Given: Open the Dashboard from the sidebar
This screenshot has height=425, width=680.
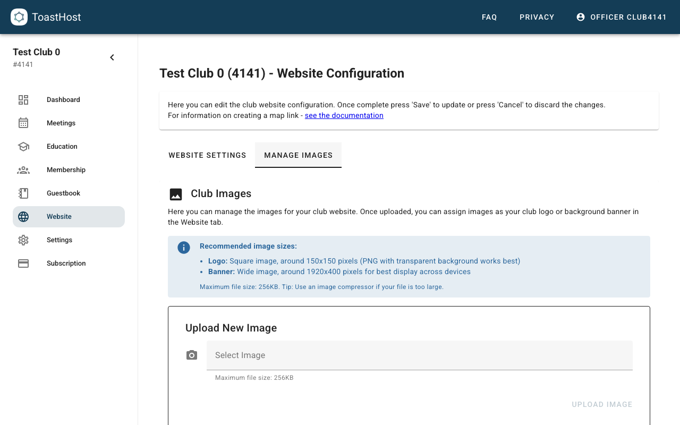Looking at the screenshot, I should 23,99.
